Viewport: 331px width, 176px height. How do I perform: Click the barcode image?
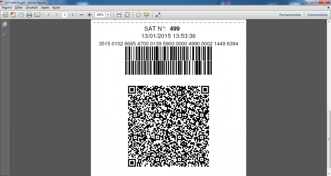(169, 61)
